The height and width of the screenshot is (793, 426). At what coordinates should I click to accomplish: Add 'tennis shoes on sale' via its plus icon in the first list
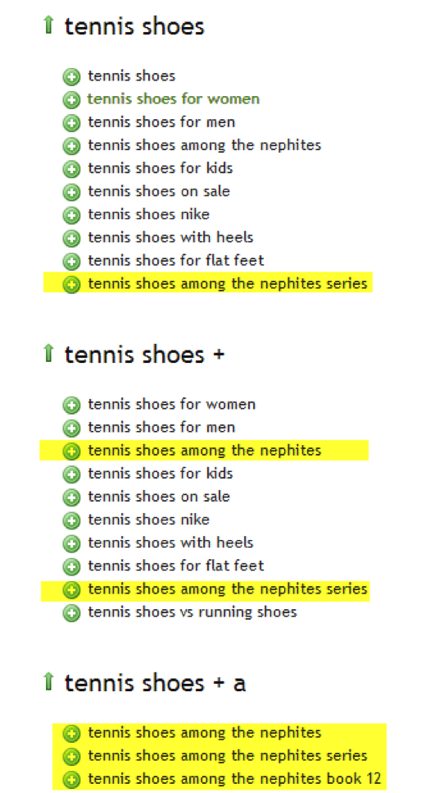pyautogui.click(x=71, y=193)
